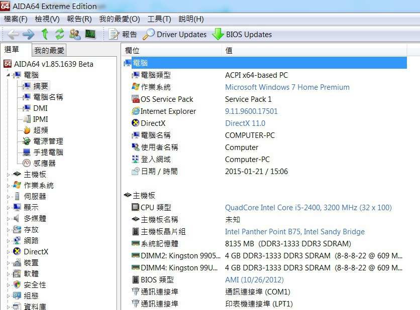Click the OS Service Pack icon

click(x=136, y=99)
